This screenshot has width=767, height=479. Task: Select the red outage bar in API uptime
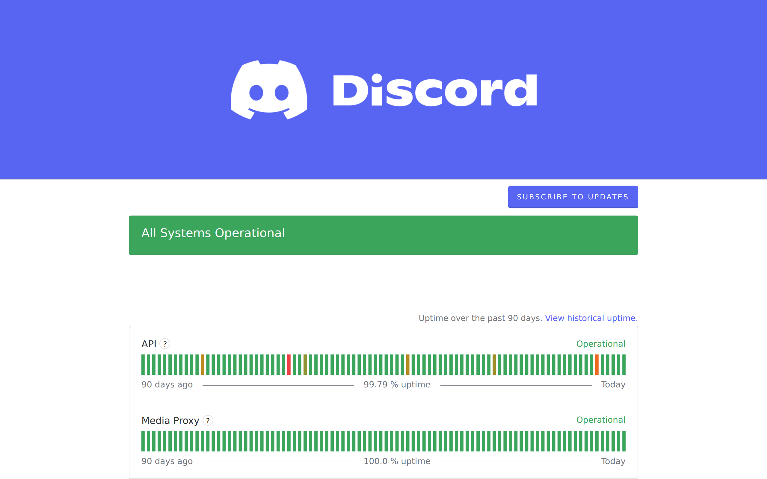click(289, 365)
